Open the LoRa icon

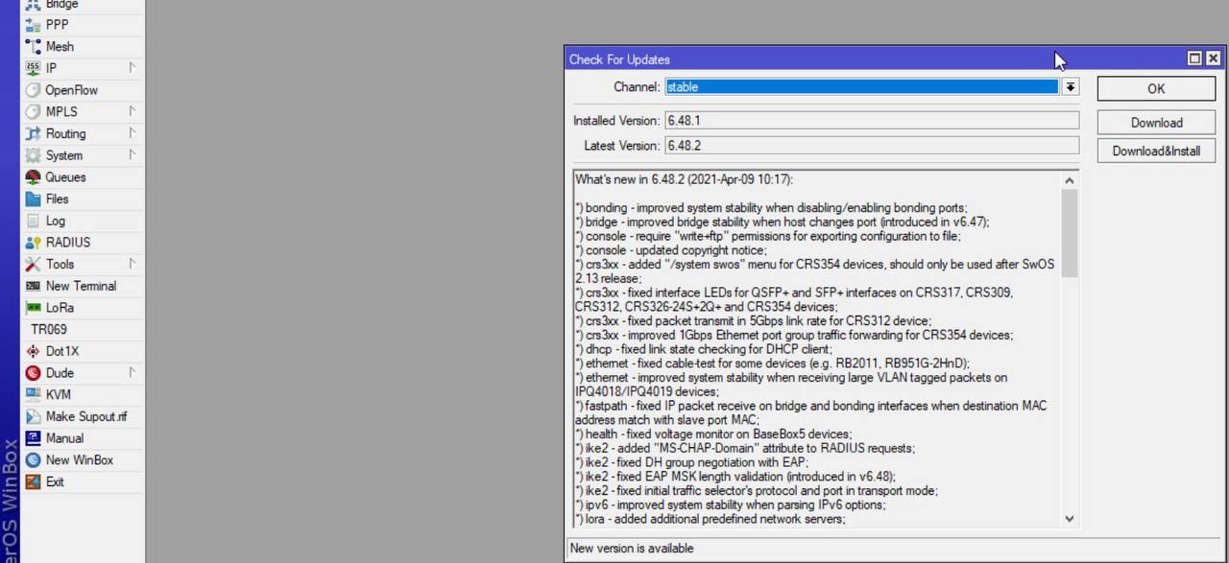click(x=33, y=308)
